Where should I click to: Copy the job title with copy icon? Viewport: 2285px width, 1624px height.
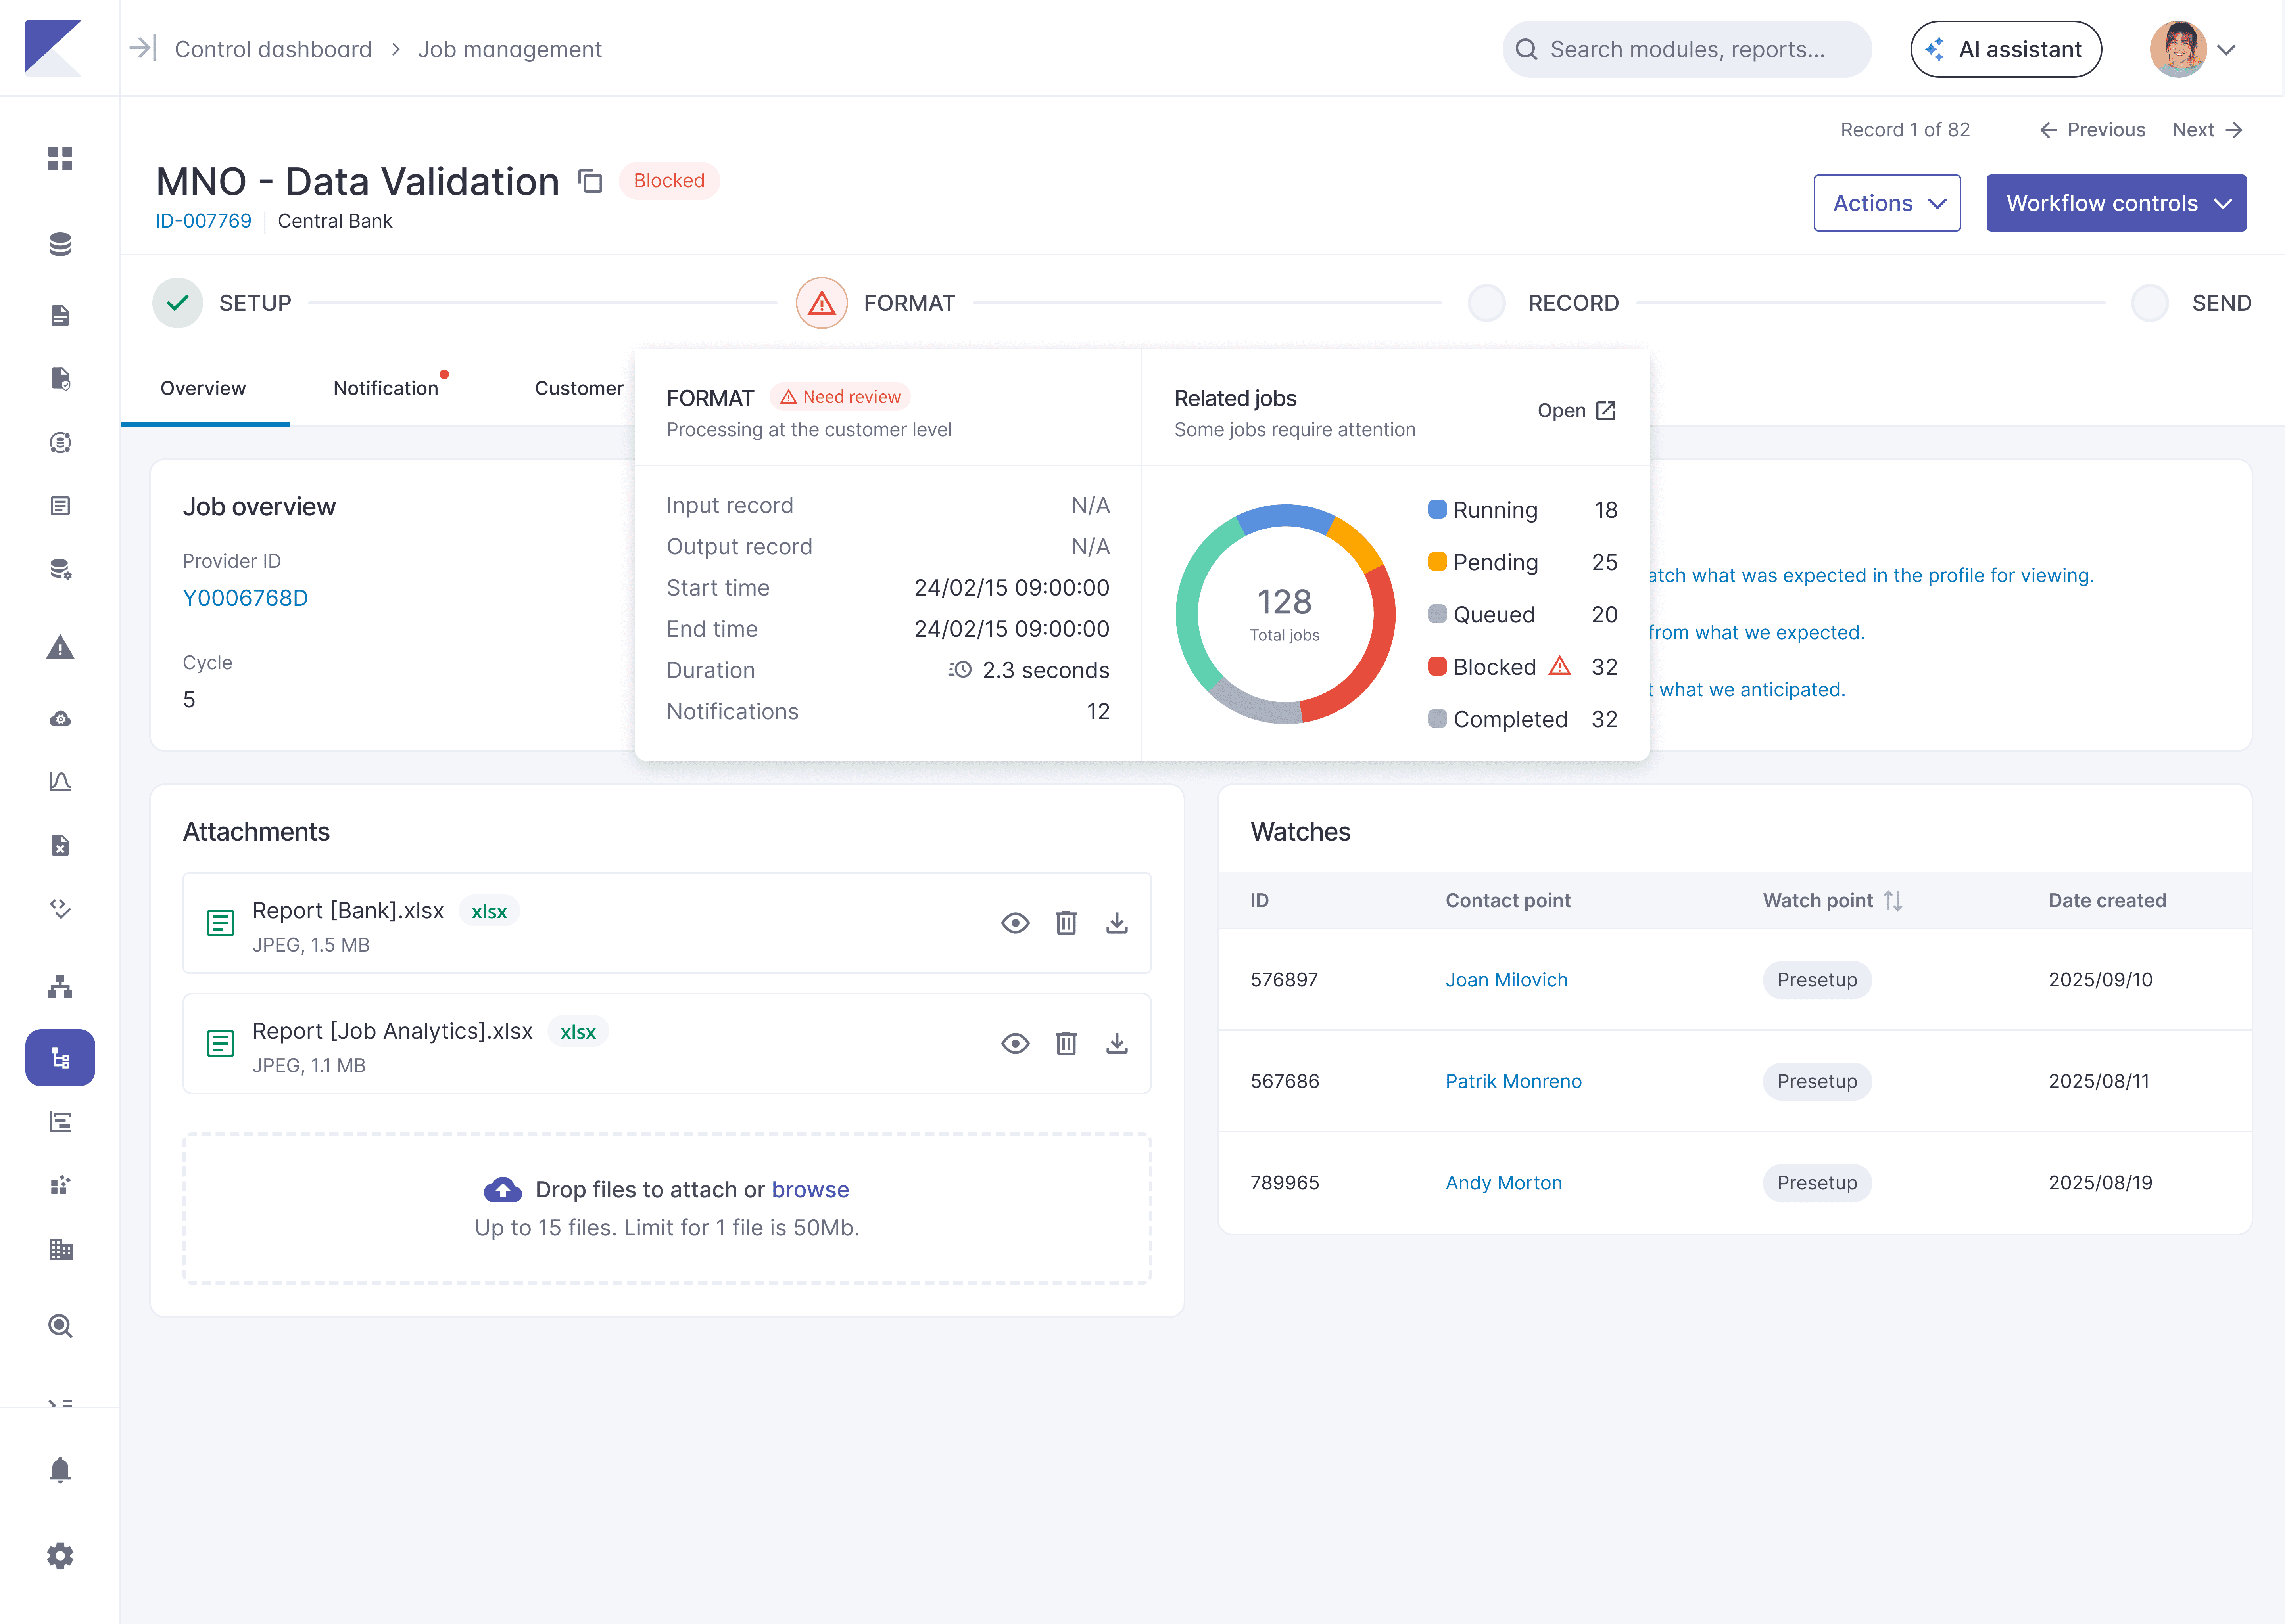[590, 181]
